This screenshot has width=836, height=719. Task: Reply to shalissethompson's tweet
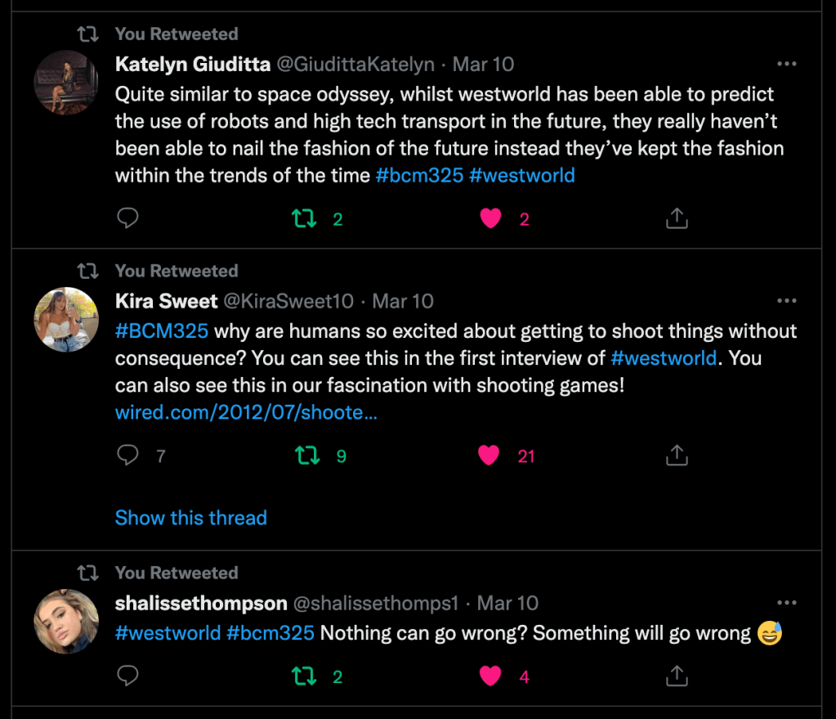(x=128, y=676)
